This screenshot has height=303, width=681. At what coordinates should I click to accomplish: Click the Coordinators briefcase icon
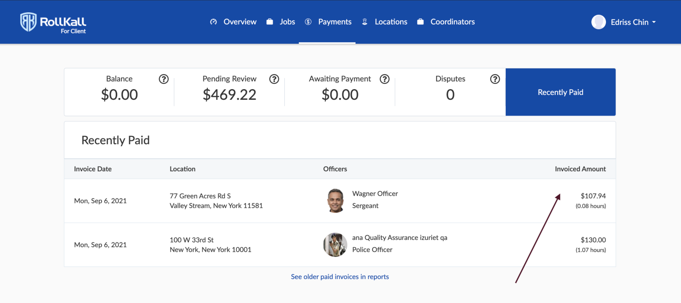pyautogui.click(x=421, y=22)
